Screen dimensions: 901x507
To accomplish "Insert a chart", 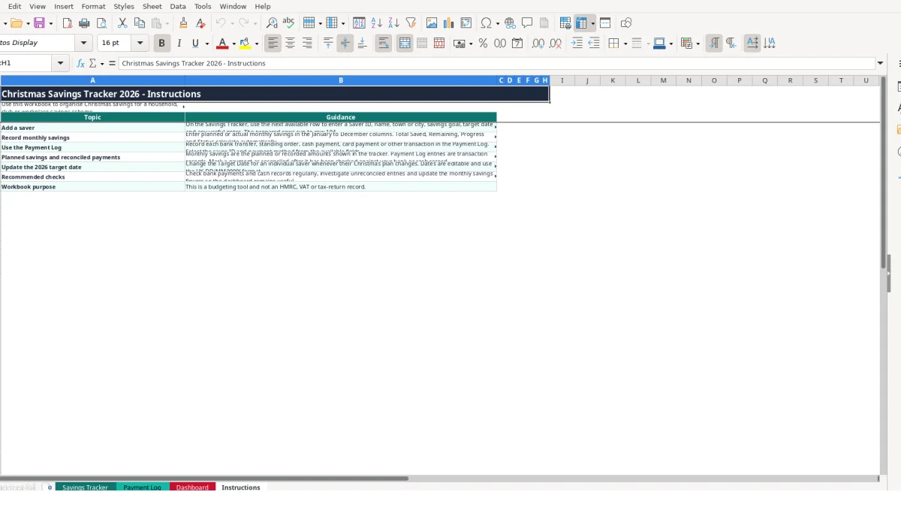I will (x=449, y=23).
